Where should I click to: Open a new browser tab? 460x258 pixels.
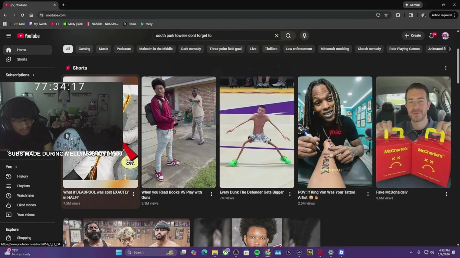coord(63,5)
